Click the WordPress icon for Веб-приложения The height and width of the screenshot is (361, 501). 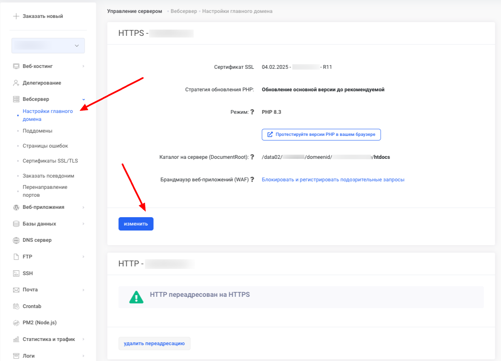click(x=16, y=207)
